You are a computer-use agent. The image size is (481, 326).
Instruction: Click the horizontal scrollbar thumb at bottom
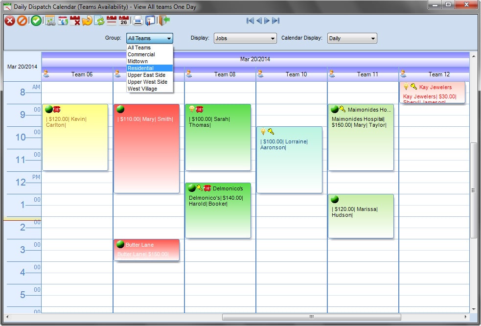311,317
